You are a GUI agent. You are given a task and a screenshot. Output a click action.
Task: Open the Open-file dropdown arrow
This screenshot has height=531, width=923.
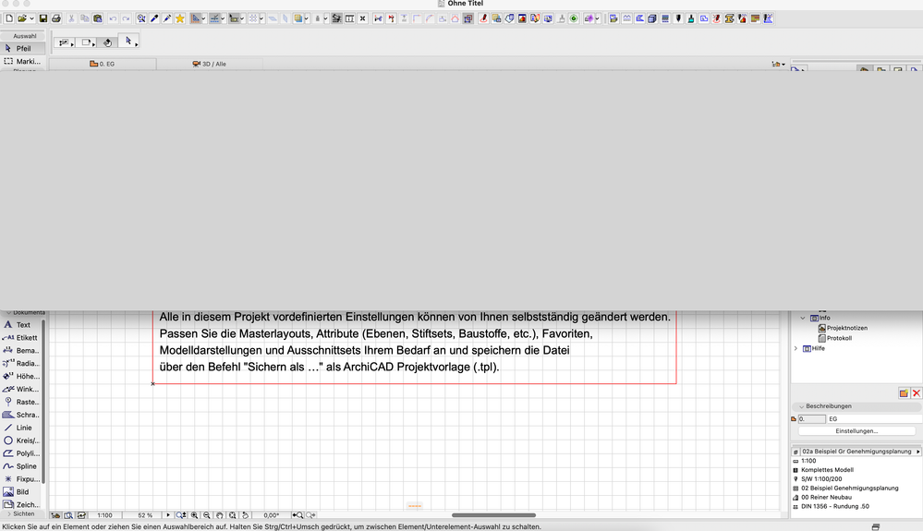31,18
